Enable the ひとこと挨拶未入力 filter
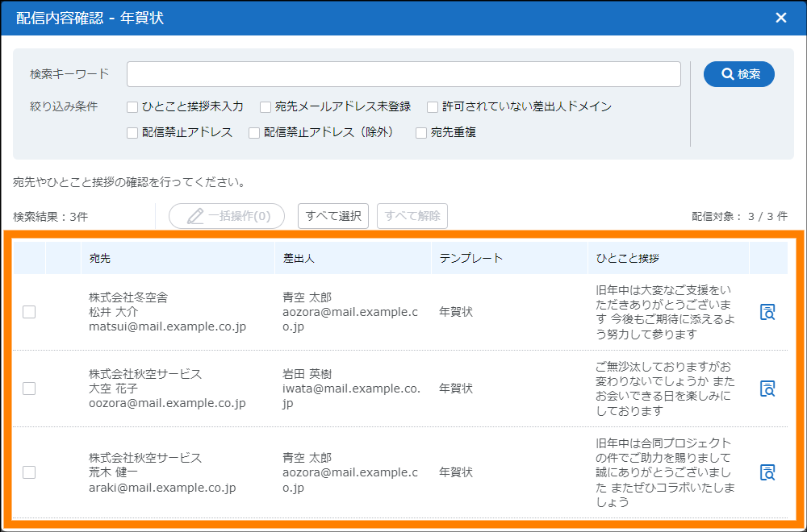Viewport: 807px width, 532px height. pyautogui.click(x=133, y=106)
